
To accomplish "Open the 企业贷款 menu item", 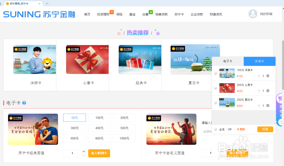I will (x=197, y=14).
